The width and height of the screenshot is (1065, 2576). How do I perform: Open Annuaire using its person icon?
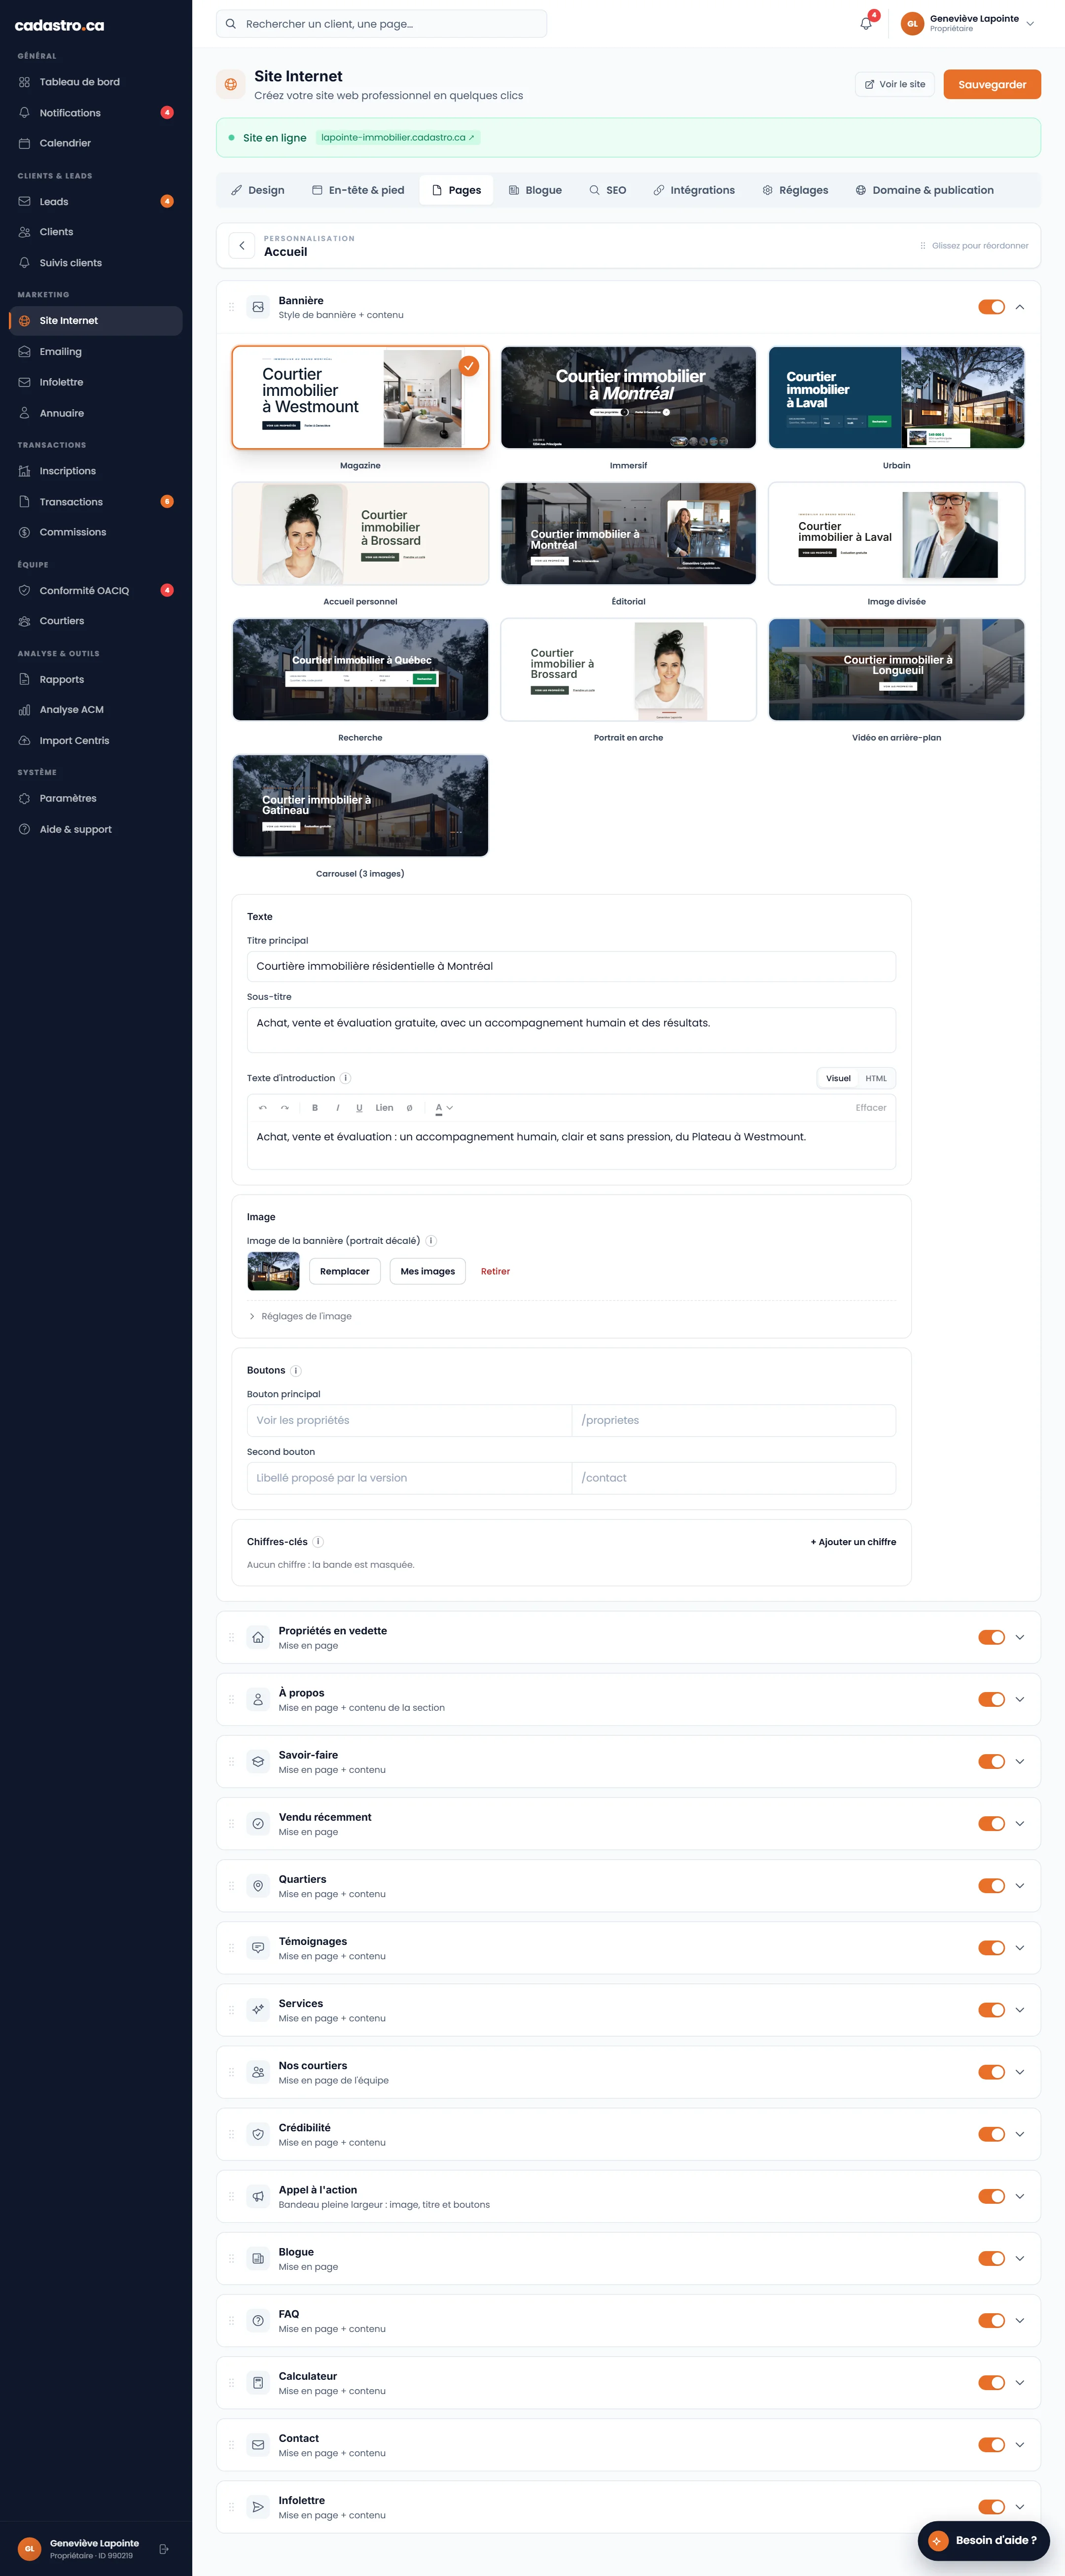point(24,413)
